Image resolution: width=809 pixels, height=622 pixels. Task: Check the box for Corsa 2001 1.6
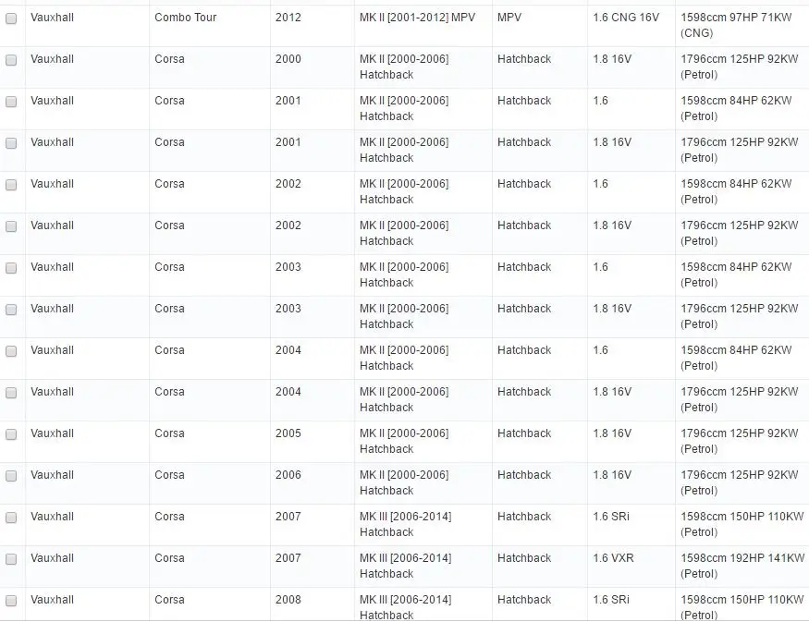click(11, 102)
